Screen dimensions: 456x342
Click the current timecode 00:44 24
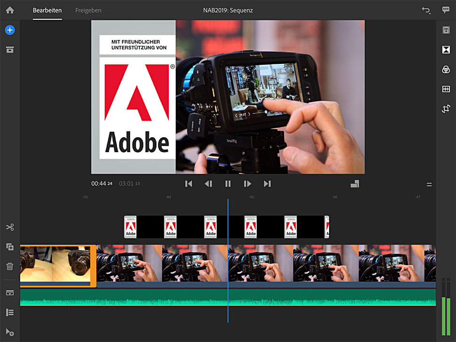(102, 184)
